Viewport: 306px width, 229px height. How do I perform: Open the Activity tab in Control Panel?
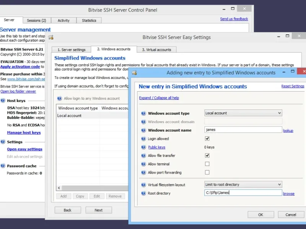point(63,21)
